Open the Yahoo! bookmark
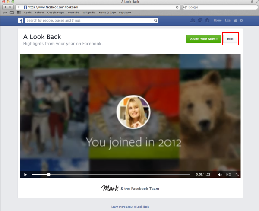 [x=39, y=13]
